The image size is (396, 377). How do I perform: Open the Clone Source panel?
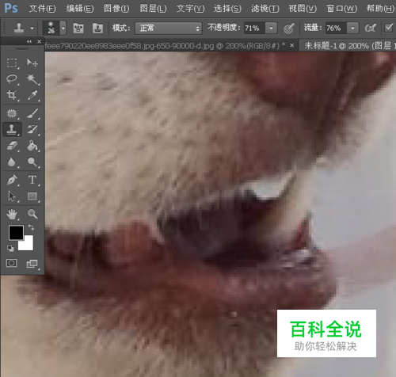click(97, 28)
